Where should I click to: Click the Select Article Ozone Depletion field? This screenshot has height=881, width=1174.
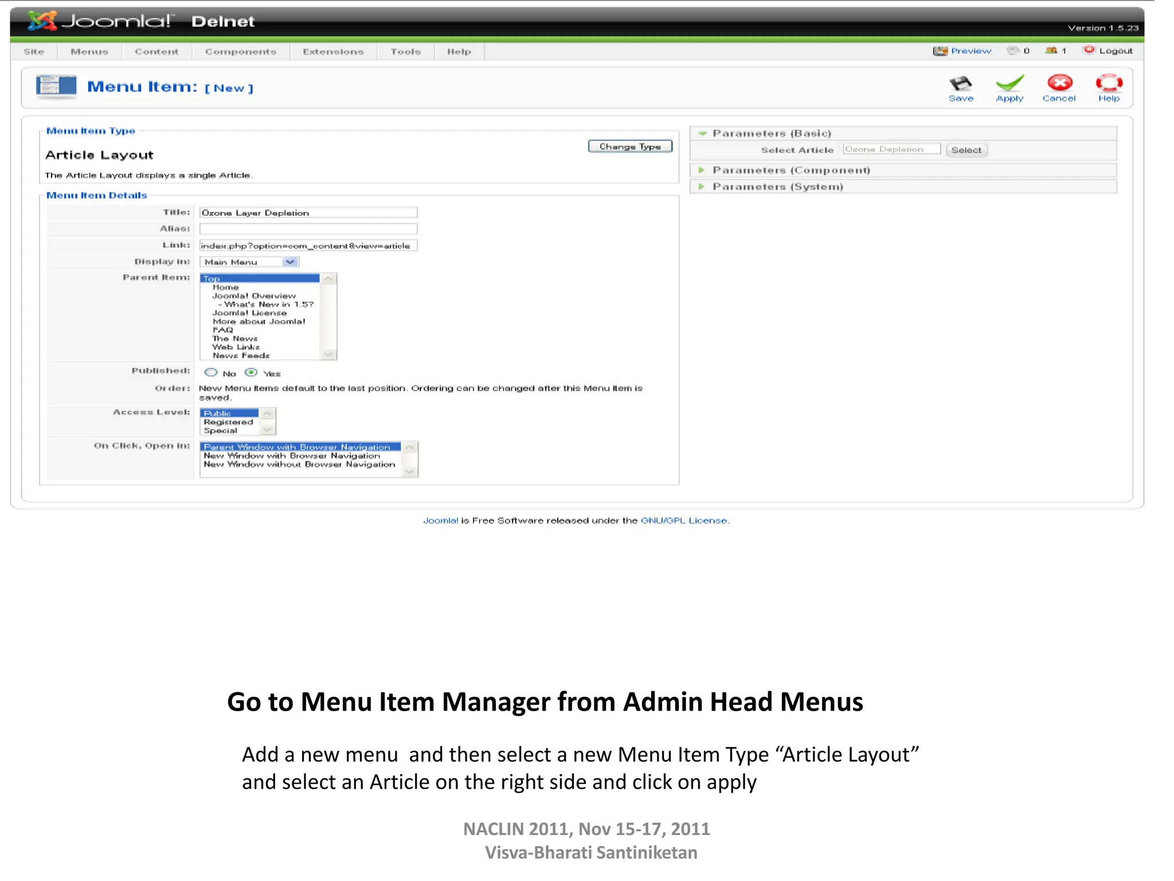pyautogui.click(x=891, y=149)
